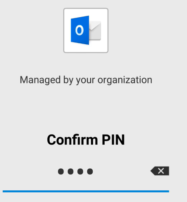Click the Confirm PIN heading

pyautogui.click(x=86, y=140)
